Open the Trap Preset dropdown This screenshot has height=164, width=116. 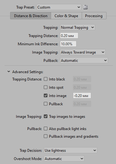(59, 7)
